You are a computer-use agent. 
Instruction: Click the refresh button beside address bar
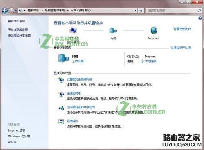pyautogui.click(x=141, y=11)
